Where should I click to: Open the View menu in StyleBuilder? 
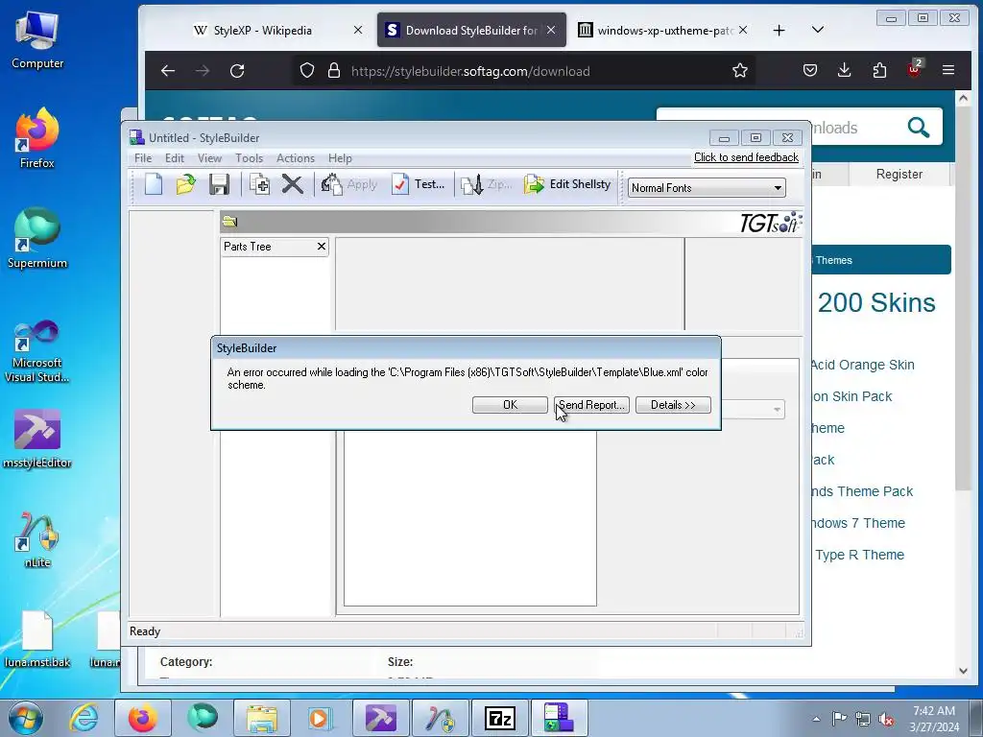point(209,158)
